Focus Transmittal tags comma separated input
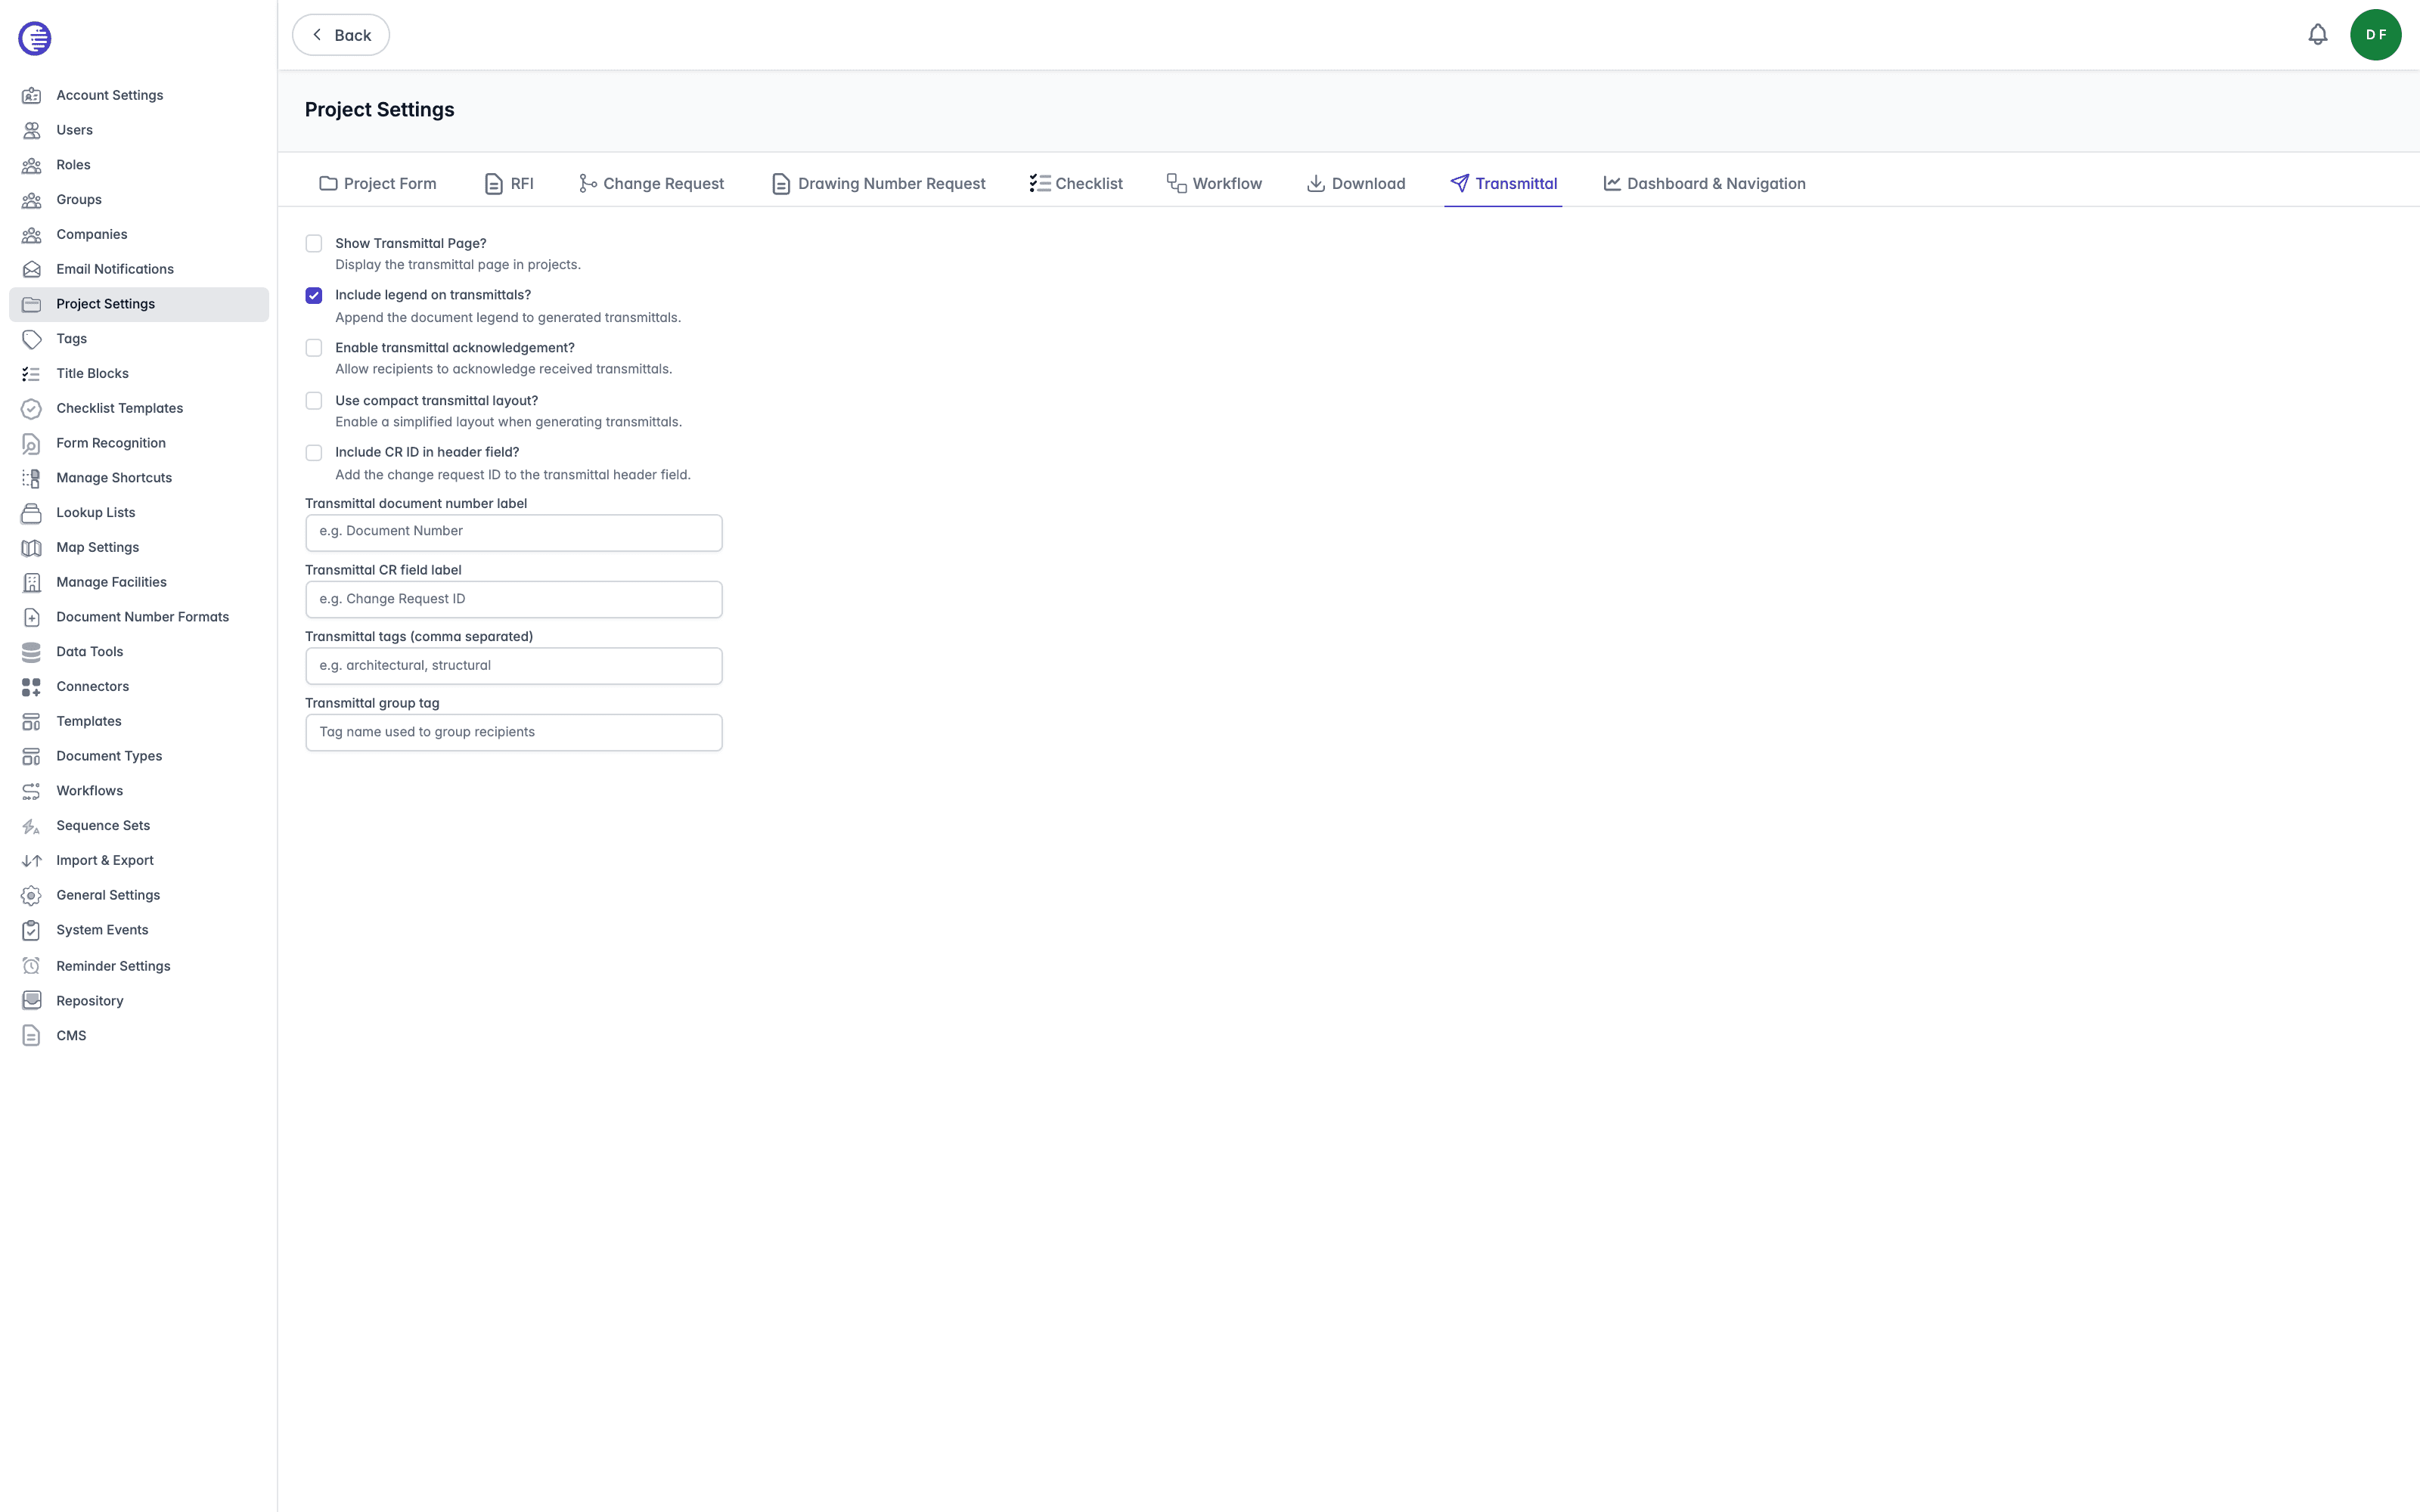Viewport: 2420px width, 1512px height. click(514, 666)
